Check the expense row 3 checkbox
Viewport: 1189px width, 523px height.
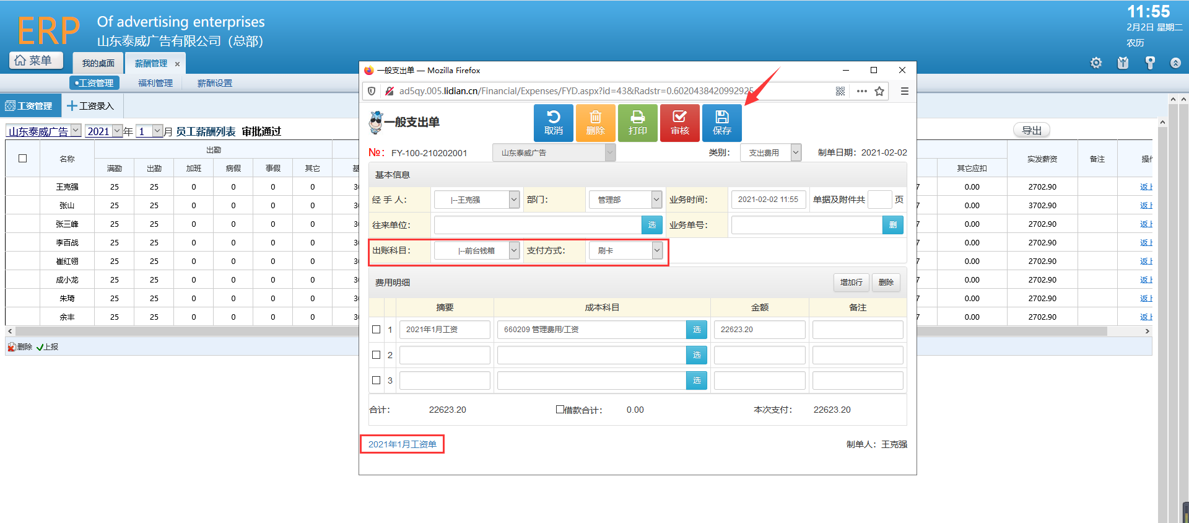[x=376, y=380]
